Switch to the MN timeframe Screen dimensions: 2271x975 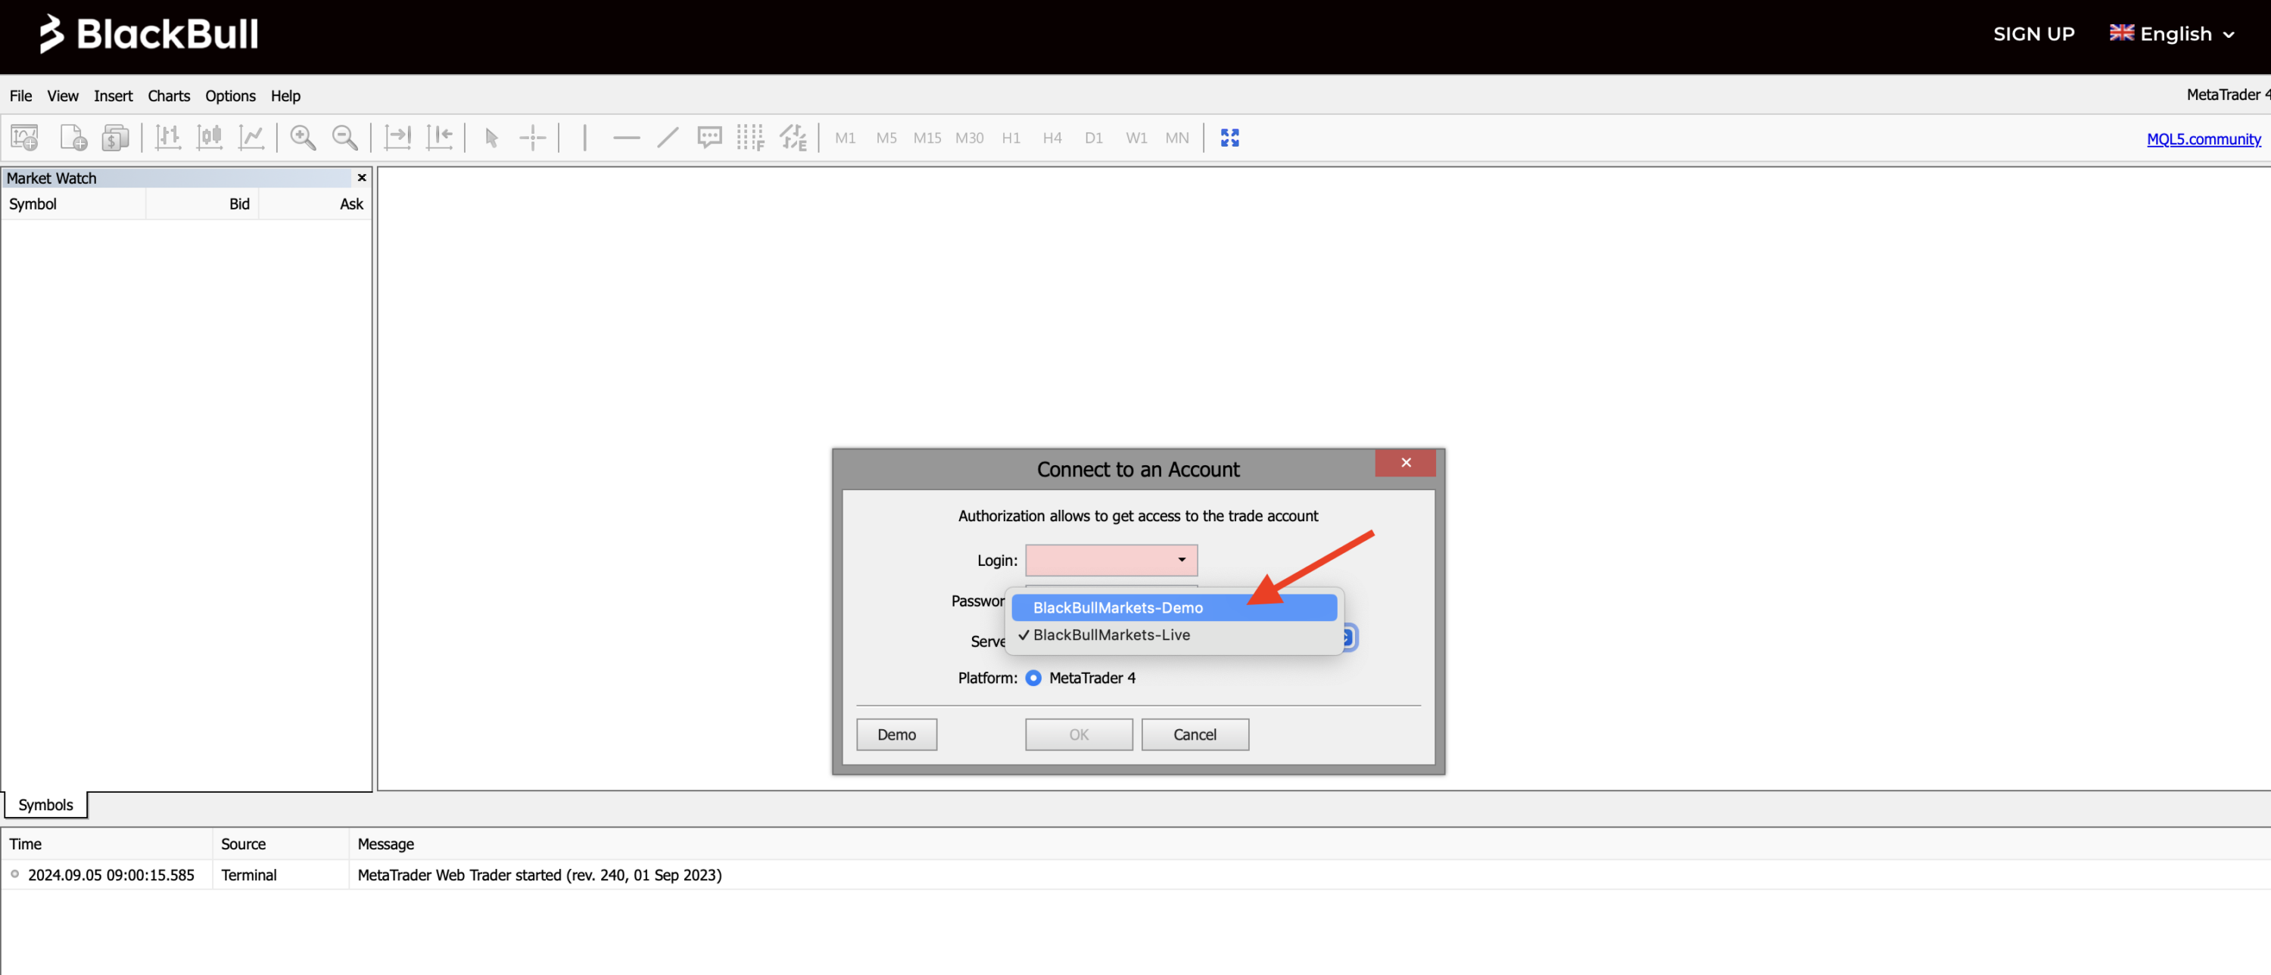tap(1177, 138)
